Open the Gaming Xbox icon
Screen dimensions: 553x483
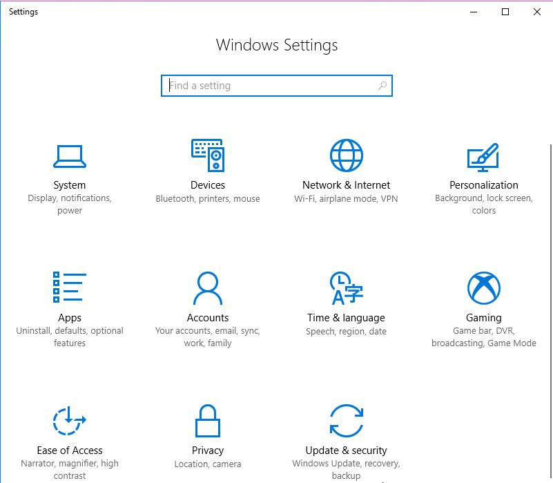(x=483, y=287)
